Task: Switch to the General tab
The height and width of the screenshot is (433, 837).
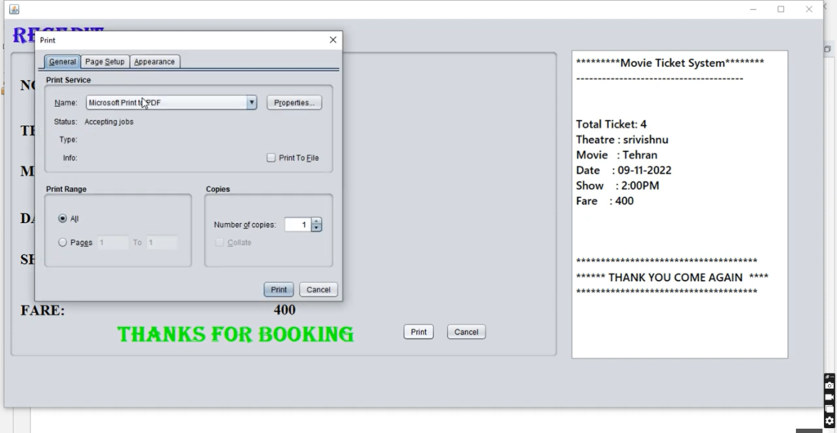Action: pyautogui.click(x=62, y=62)
